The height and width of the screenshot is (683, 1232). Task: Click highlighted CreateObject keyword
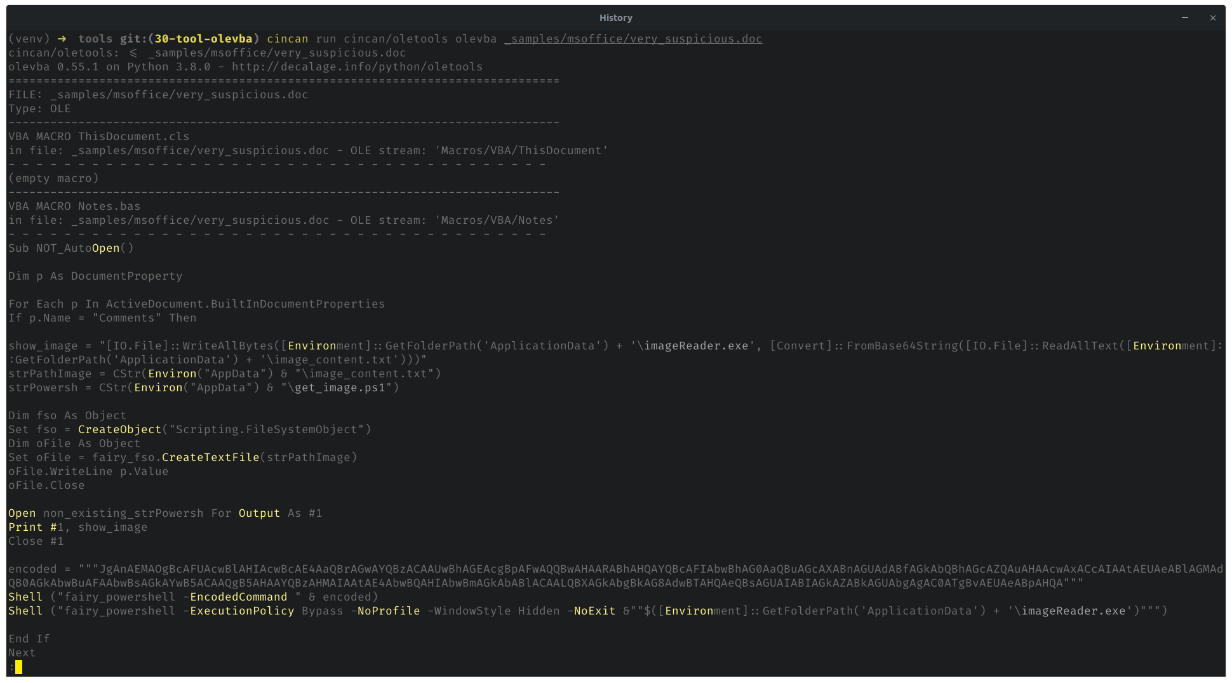pos(120,430)
